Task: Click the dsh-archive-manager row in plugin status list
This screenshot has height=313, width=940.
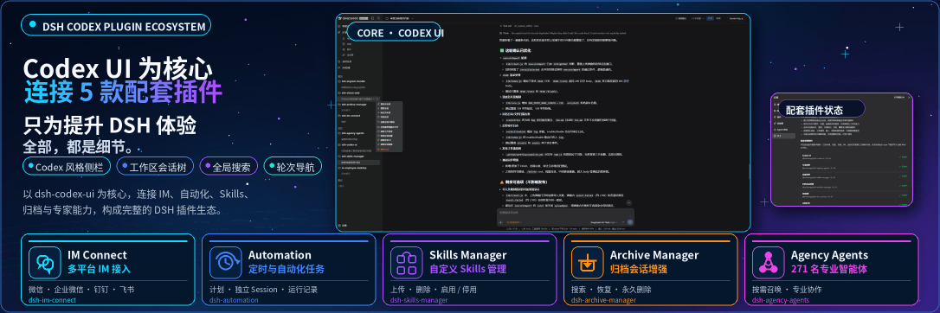Action: point(854,186)
